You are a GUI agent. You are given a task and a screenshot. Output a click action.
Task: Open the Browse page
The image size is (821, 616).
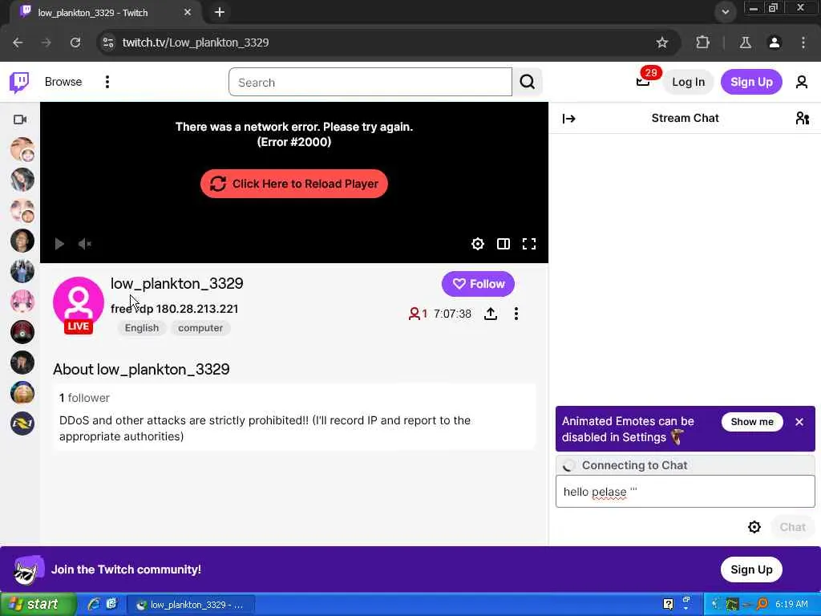point(63,82)
